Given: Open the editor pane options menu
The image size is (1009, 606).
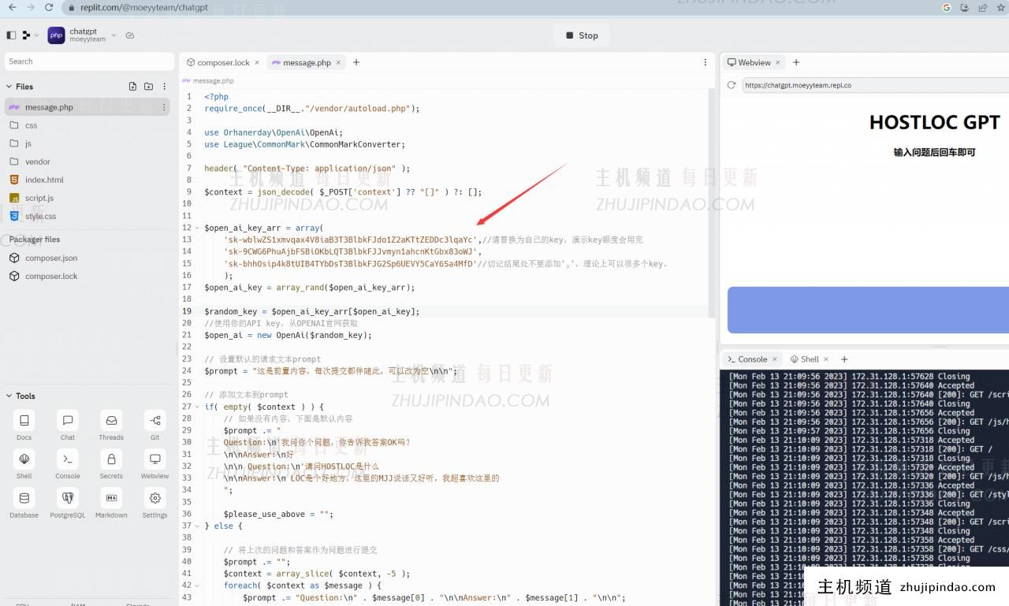Looking at the screenshot, I should (x=706, y=62).
